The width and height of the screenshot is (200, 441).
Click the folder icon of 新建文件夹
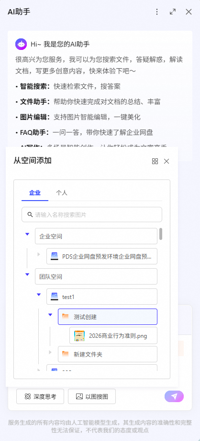click(x=66, y=354)
